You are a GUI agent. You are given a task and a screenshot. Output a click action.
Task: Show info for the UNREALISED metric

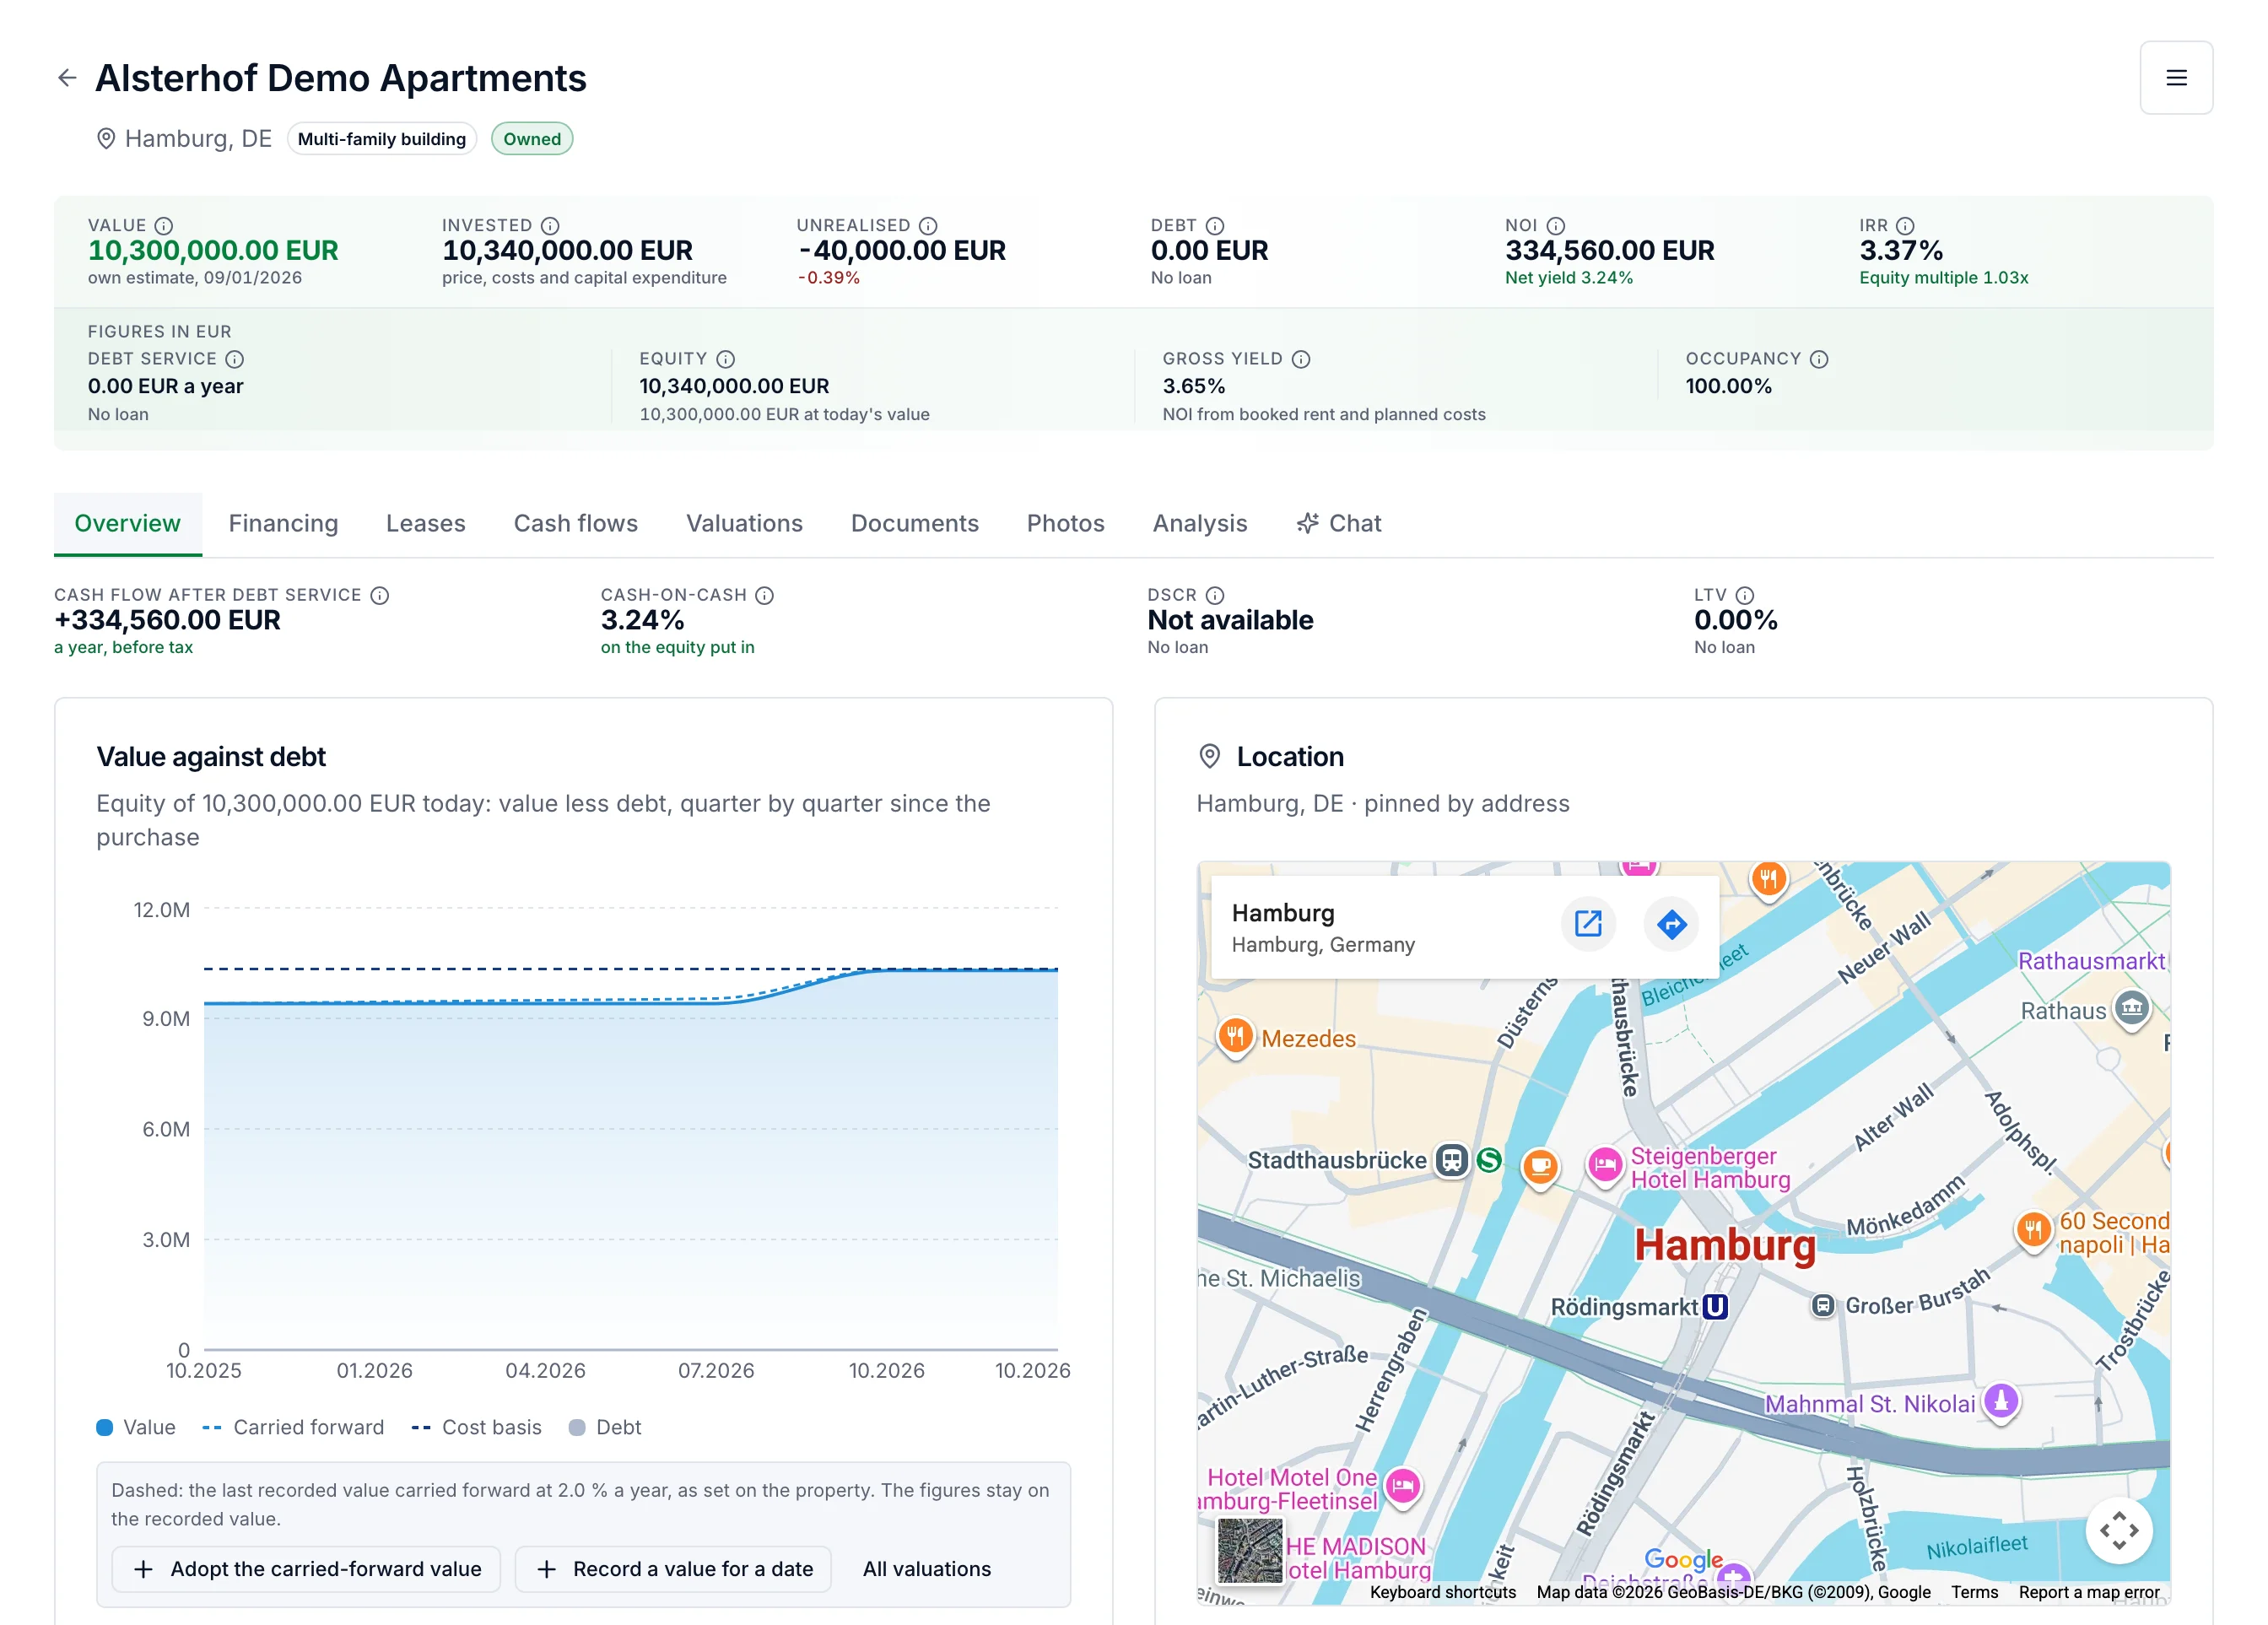(928, 226)
